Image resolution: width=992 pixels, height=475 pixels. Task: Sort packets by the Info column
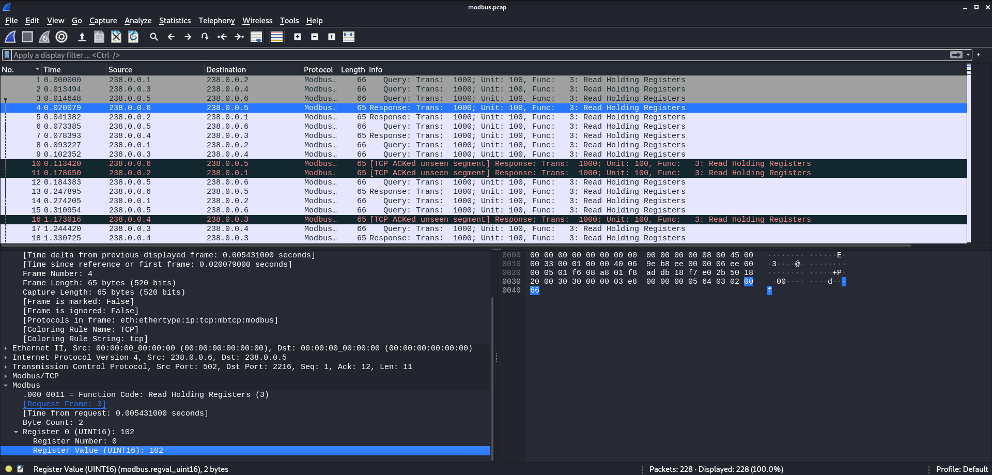click(667, 69)
